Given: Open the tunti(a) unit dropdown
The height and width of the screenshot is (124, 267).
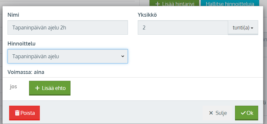Looking at the screenshot, I should coord(243,27).
